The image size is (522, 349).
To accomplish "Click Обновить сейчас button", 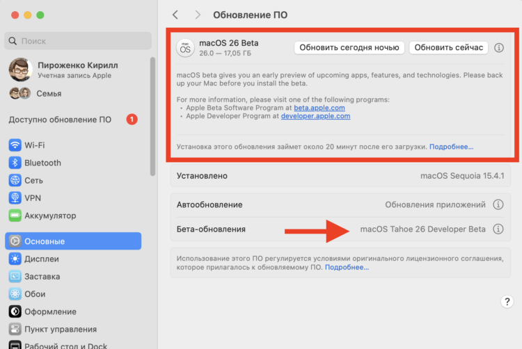I will pyautogui.click(x=448, y=47).
